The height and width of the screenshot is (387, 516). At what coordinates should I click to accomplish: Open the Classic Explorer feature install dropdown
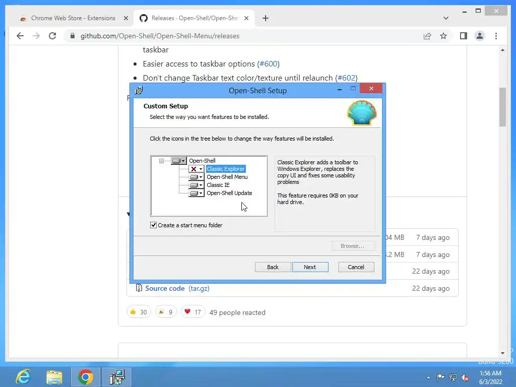coord(197,169)
